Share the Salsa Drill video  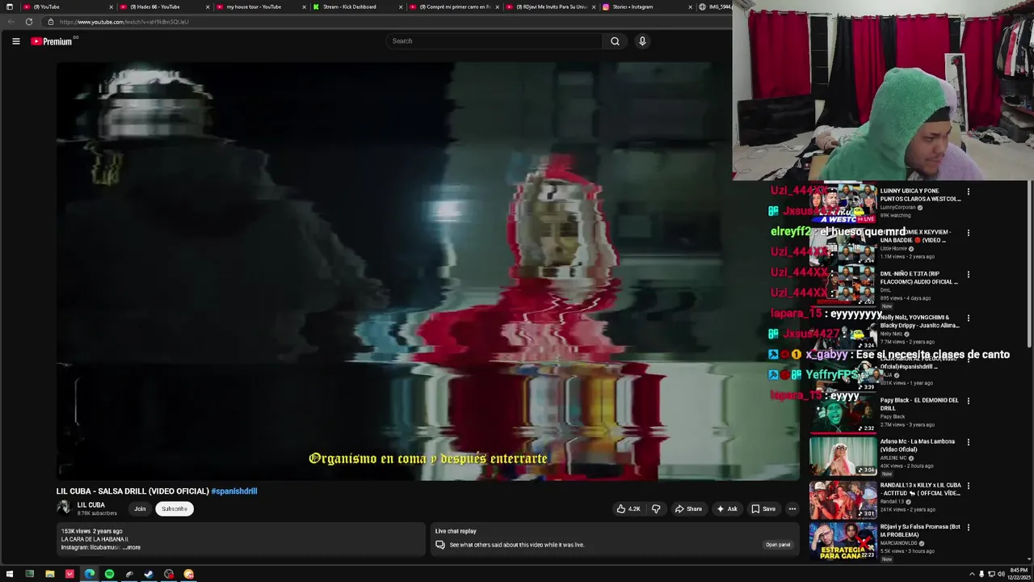tap(688, 509)
